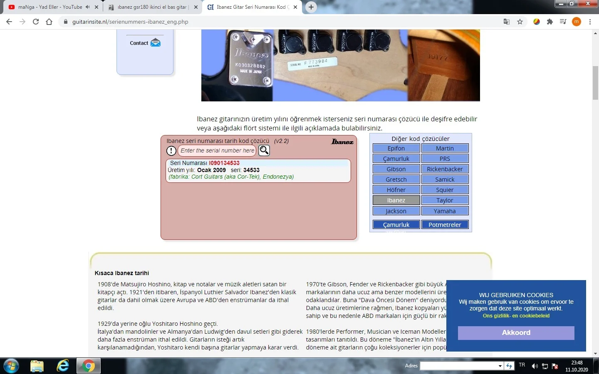This screenshot has width=599, height=374.
Task: Select the Gretsch decoder button
Action: tap(396, 180)
